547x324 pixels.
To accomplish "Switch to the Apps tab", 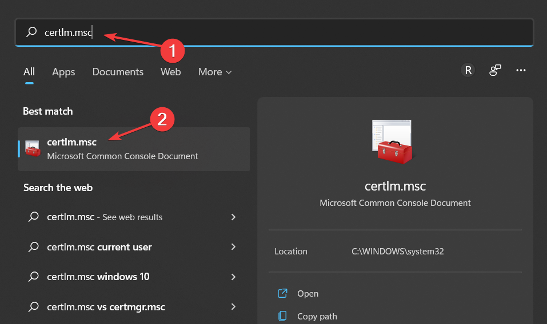I will tap(63, 72).
